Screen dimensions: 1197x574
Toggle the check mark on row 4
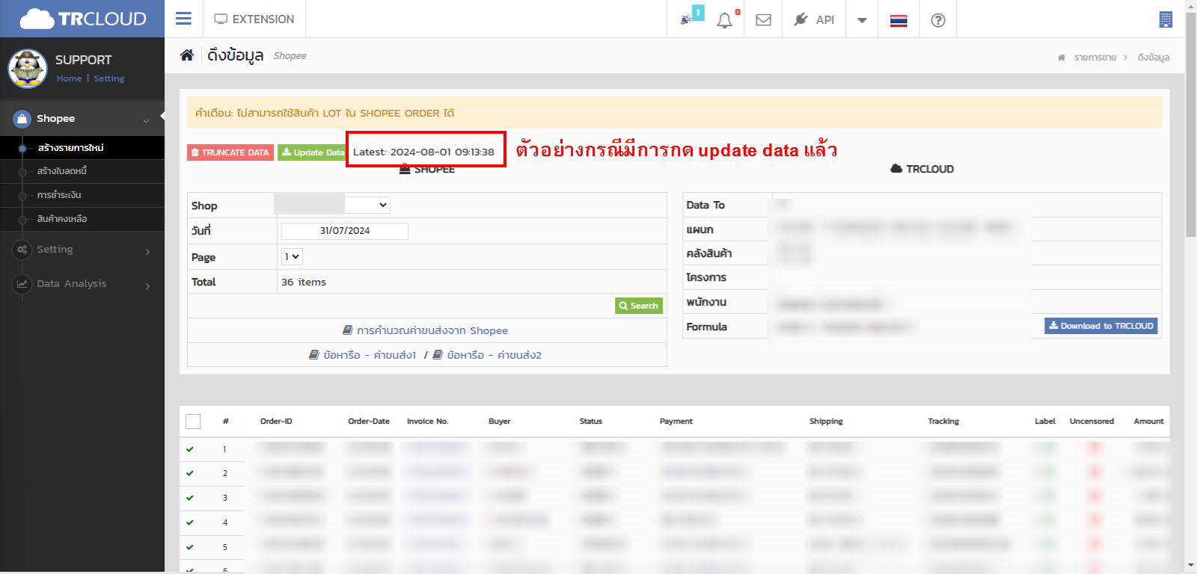pos(190,522)
